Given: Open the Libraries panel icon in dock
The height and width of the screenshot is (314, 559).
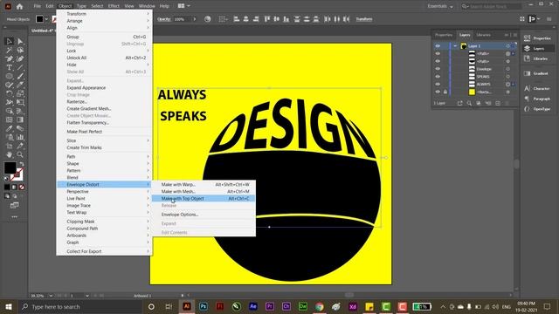Looking at the screenshot, I should 528,58.
